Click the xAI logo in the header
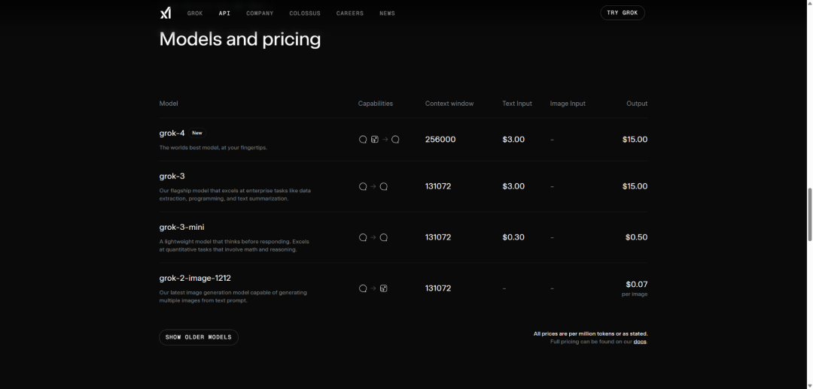The width and height of the screenshot is (813, 389). pyautogui.click(x=166, y=13)
